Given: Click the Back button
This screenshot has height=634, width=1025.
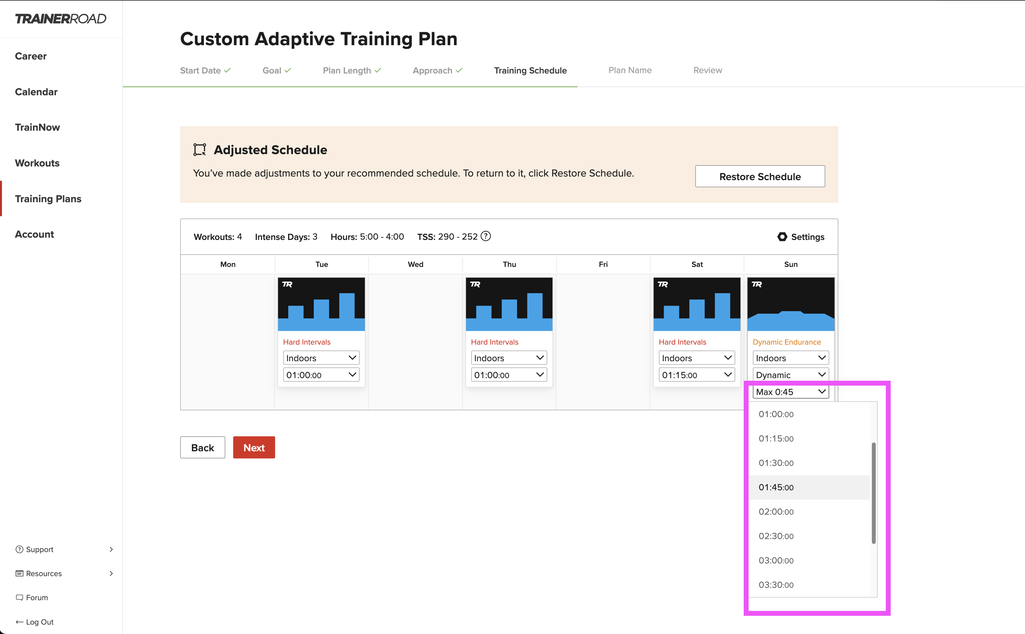Looking at the screenshot, I should 203,447.
